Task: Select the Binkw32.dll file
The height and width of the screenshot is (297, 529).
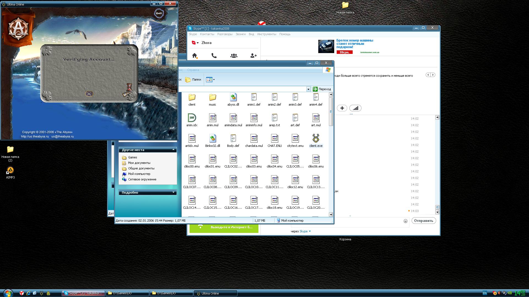Action: point(212,141)
